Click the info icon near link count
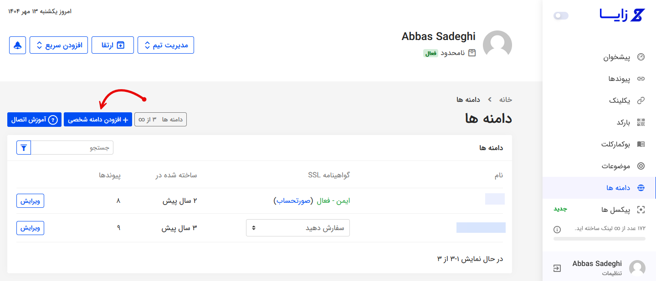The image size is (656, 281). (557, 229)
